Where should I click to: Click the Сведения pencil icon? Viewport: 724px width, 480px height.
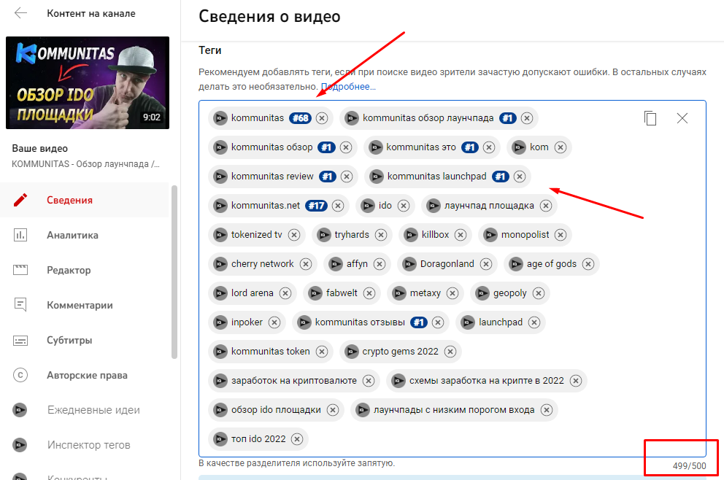pos(20,200)
